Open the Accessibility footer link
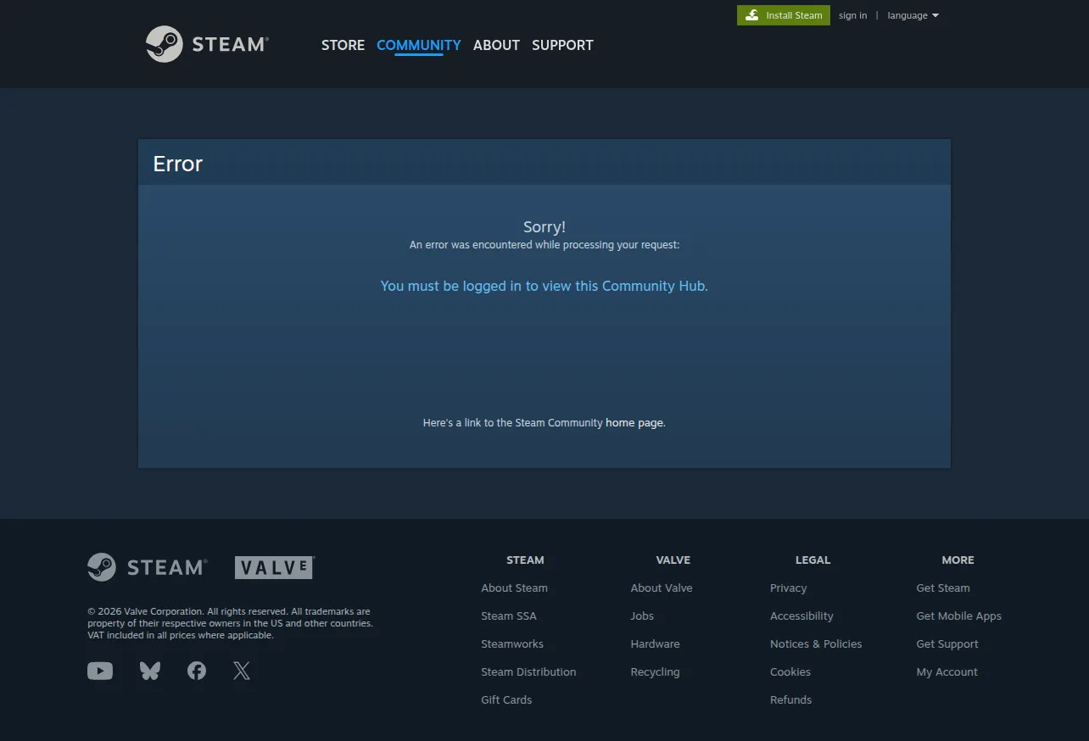Image resolution: width=1089 pixels, height=741 pixels. [x=801, y=616]
